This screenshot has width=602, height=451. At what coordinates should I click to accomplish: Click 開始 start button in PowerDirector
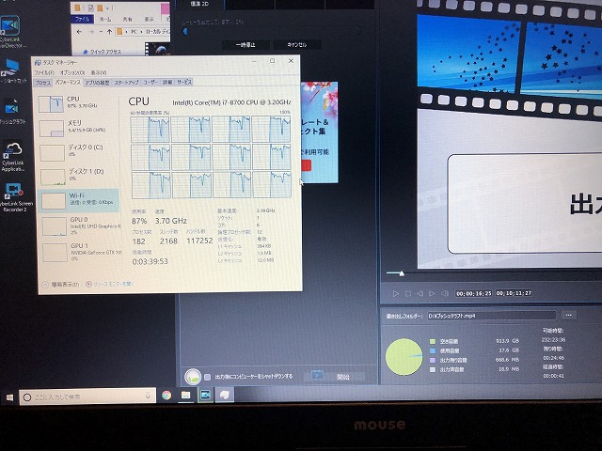coord(342,377)
